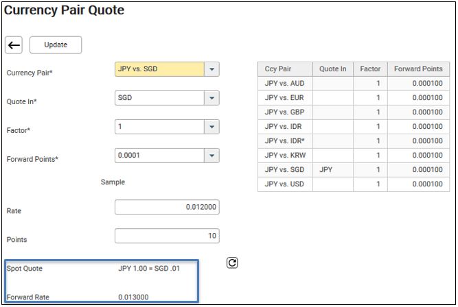Viewport: 458px width, 307px height.
Task: Select the JPY vs. USD row
Action: [354, 184]
